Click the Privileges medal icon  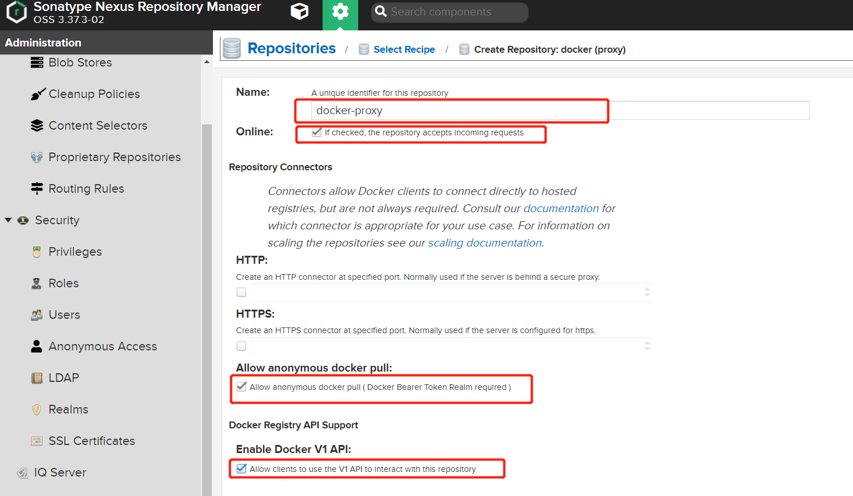tap(37, 252)
